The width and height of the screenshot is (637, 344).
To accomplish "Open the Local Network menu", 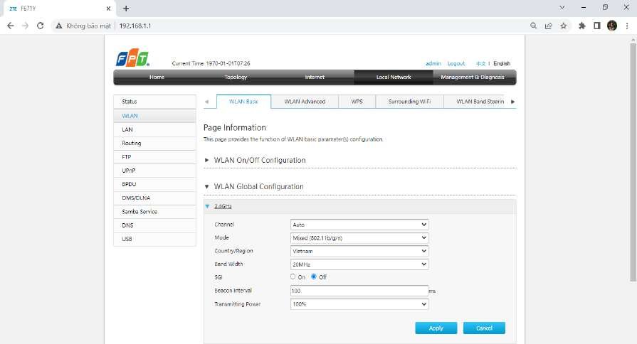I will 394,77.
